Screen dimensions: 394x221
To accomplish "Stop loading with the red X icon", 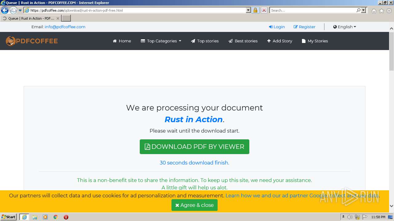I will point(264,10).
